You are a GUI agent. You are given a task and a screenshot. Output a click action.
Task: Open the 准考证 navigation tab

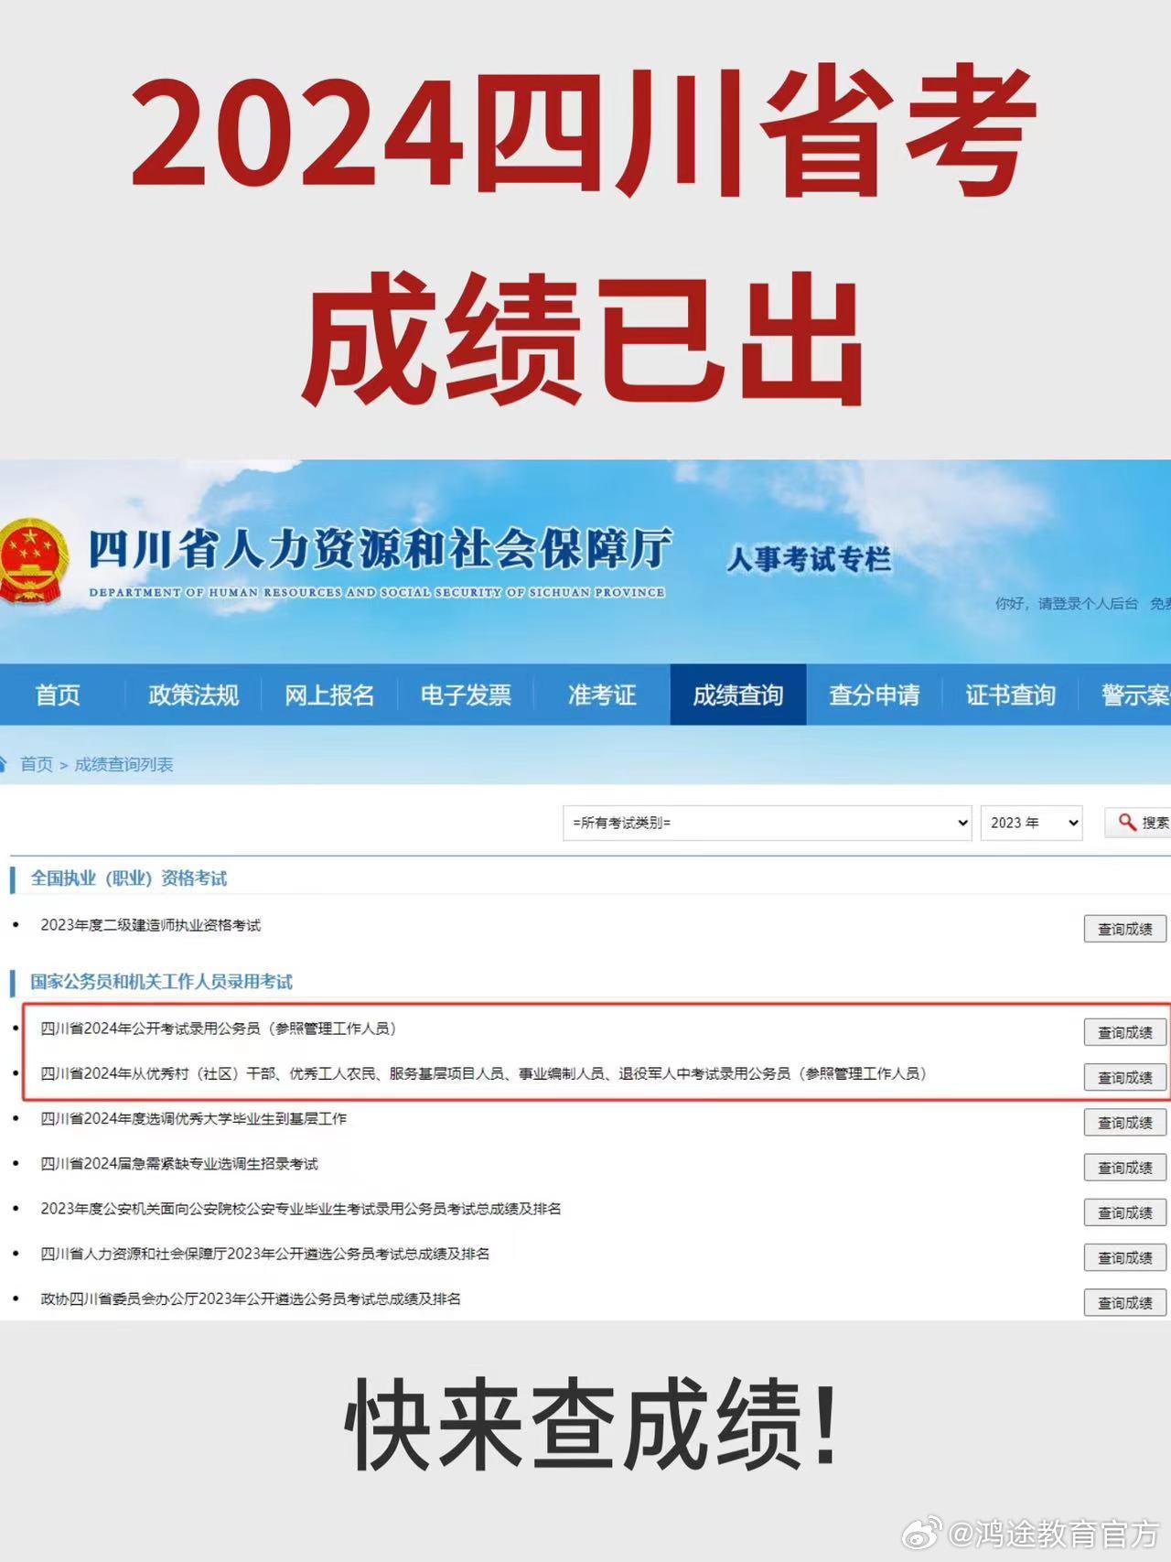tap(602, 695)
